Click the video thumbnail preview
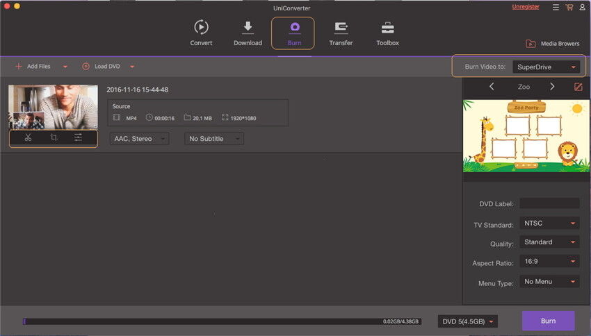 tap(53, 107)
